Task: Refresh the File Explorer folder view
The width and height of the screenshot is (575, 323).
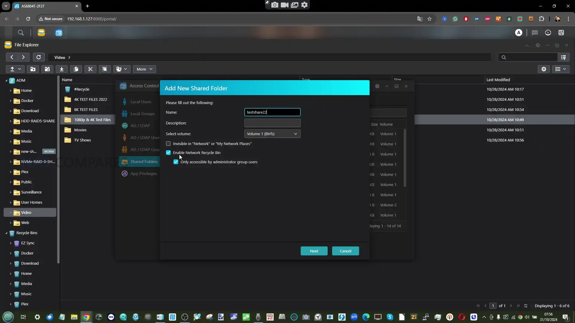Action: pos(39,57)
